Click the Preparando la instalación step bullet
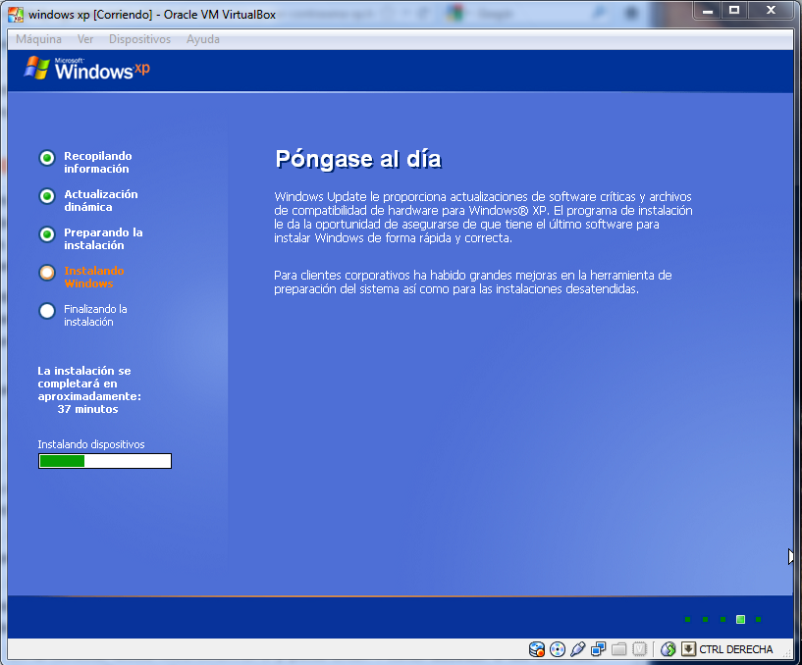Screen dimensions: 802x665 point(47,234)
